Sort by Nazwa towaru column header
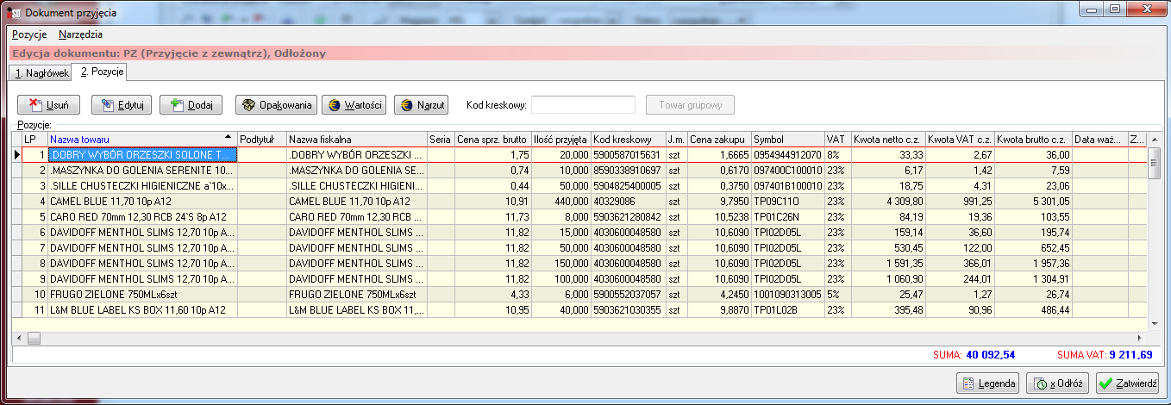 [141, 139]
